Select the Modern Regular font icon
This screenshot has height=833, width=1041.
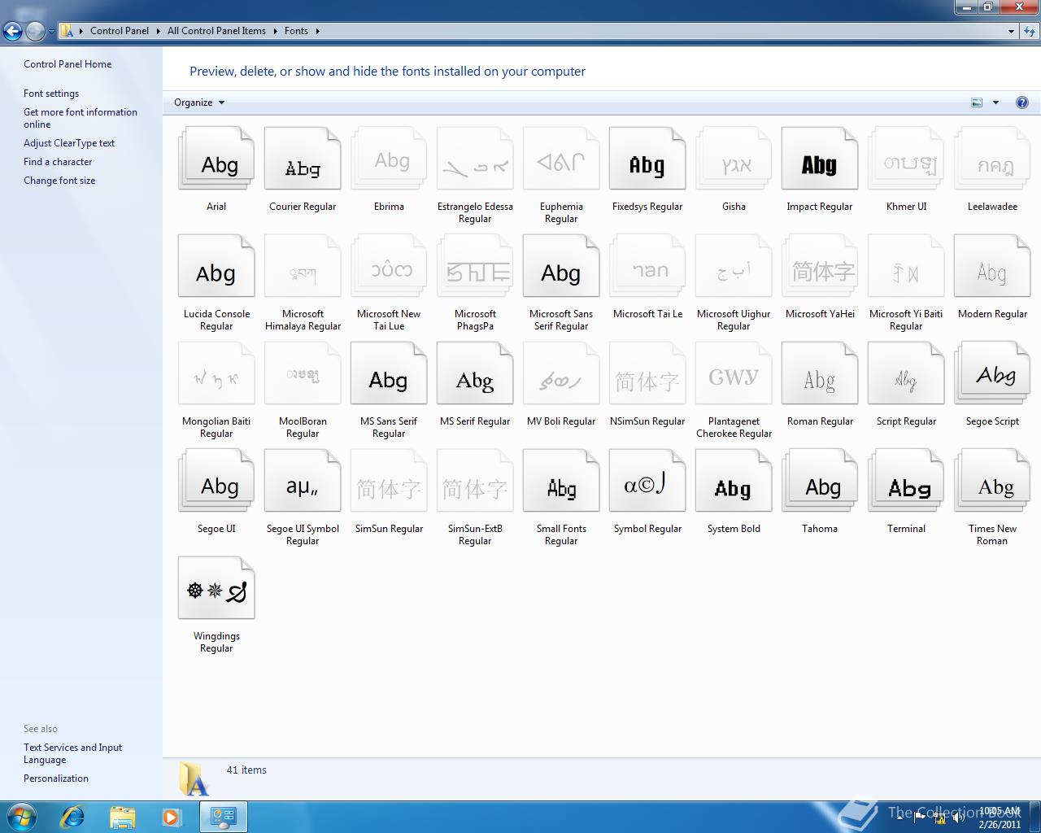pyautogui.click(x=992, y=267)
